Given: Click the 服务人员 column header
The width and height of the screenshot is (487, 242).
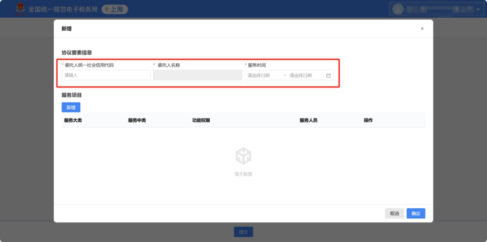Looking at the screenshot, I should 308,120.
